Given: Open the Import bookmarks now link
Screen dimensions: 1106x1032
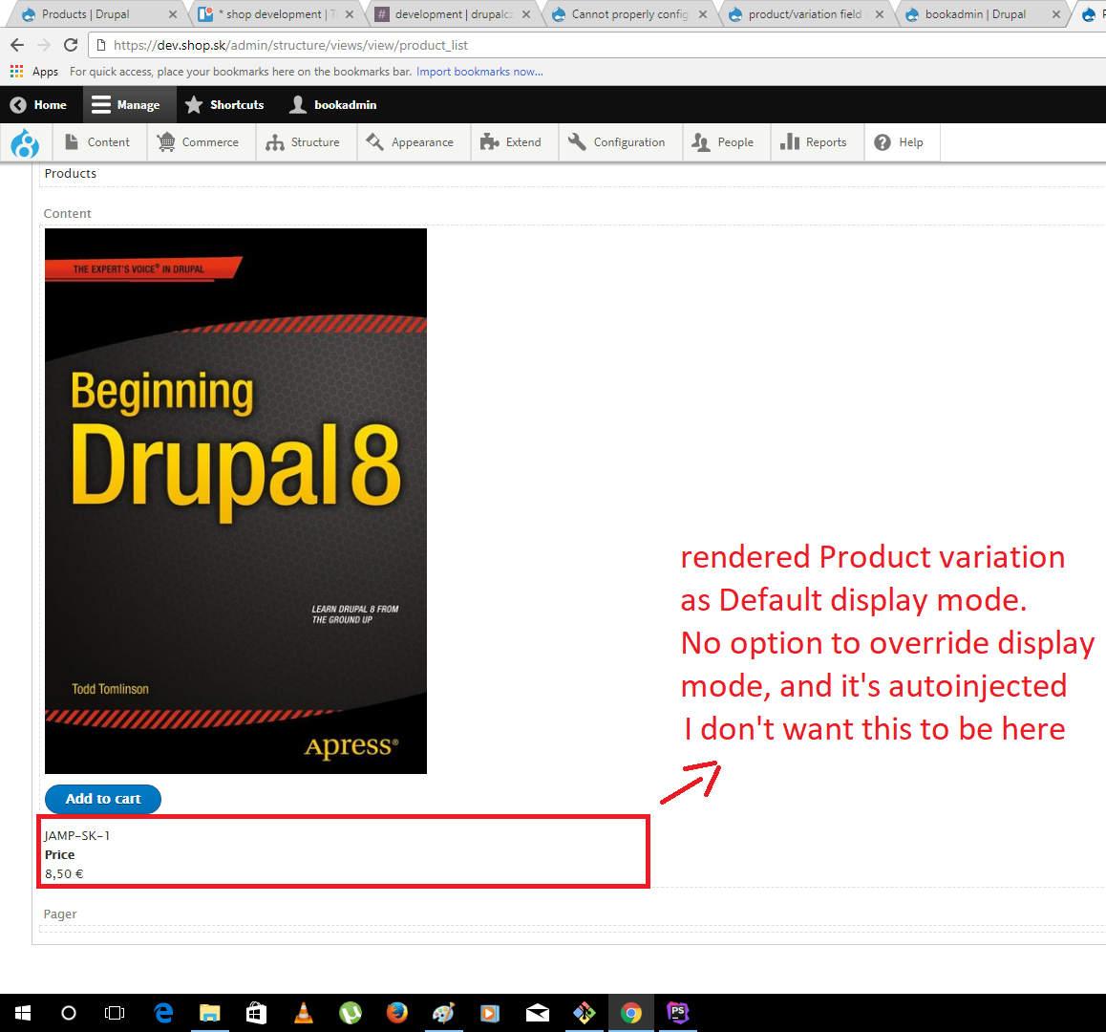Looking at the screenshot, I should click(x=479, y=72).
